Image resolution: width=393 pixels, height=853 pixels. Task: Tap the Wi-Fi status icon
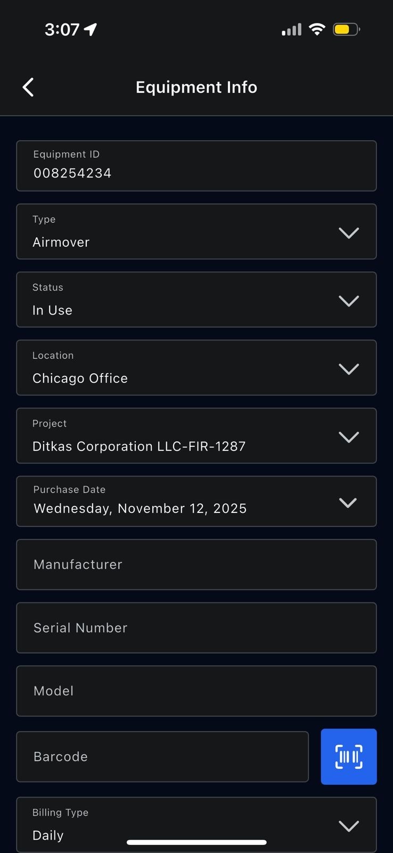coord(317,29)
